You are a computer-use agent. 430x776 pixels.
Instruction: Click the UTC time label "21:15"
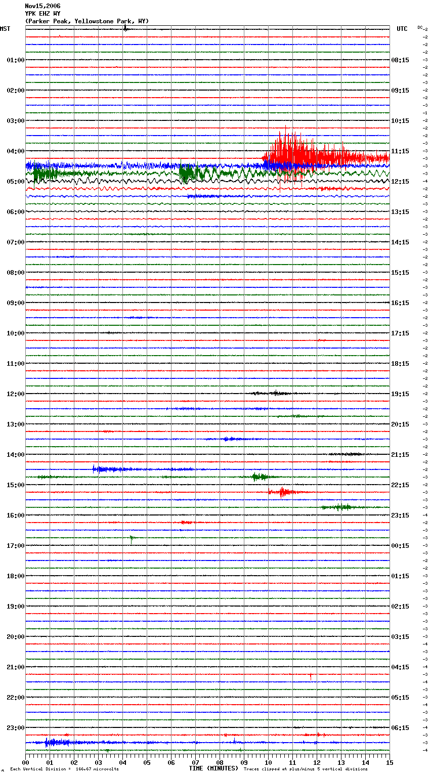click(x=400, y=455)
